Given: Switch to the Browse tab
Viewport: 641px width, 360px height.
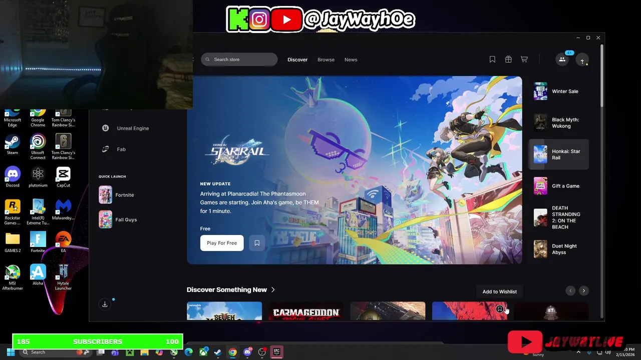Looking at the screenshot, I should [x=326, y=59].
